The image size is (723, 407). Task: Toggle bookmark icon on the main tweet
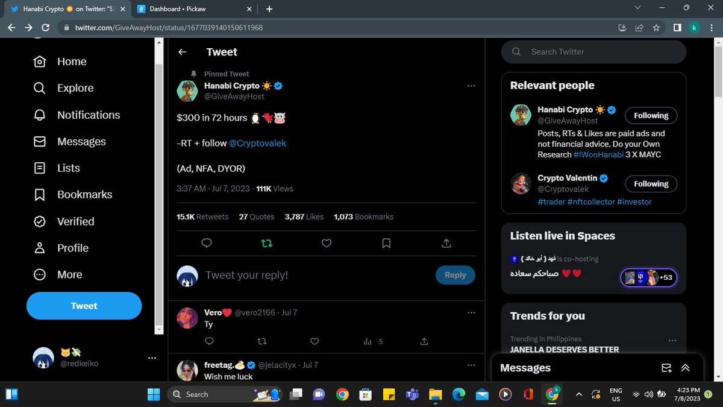tap(386, 243)
